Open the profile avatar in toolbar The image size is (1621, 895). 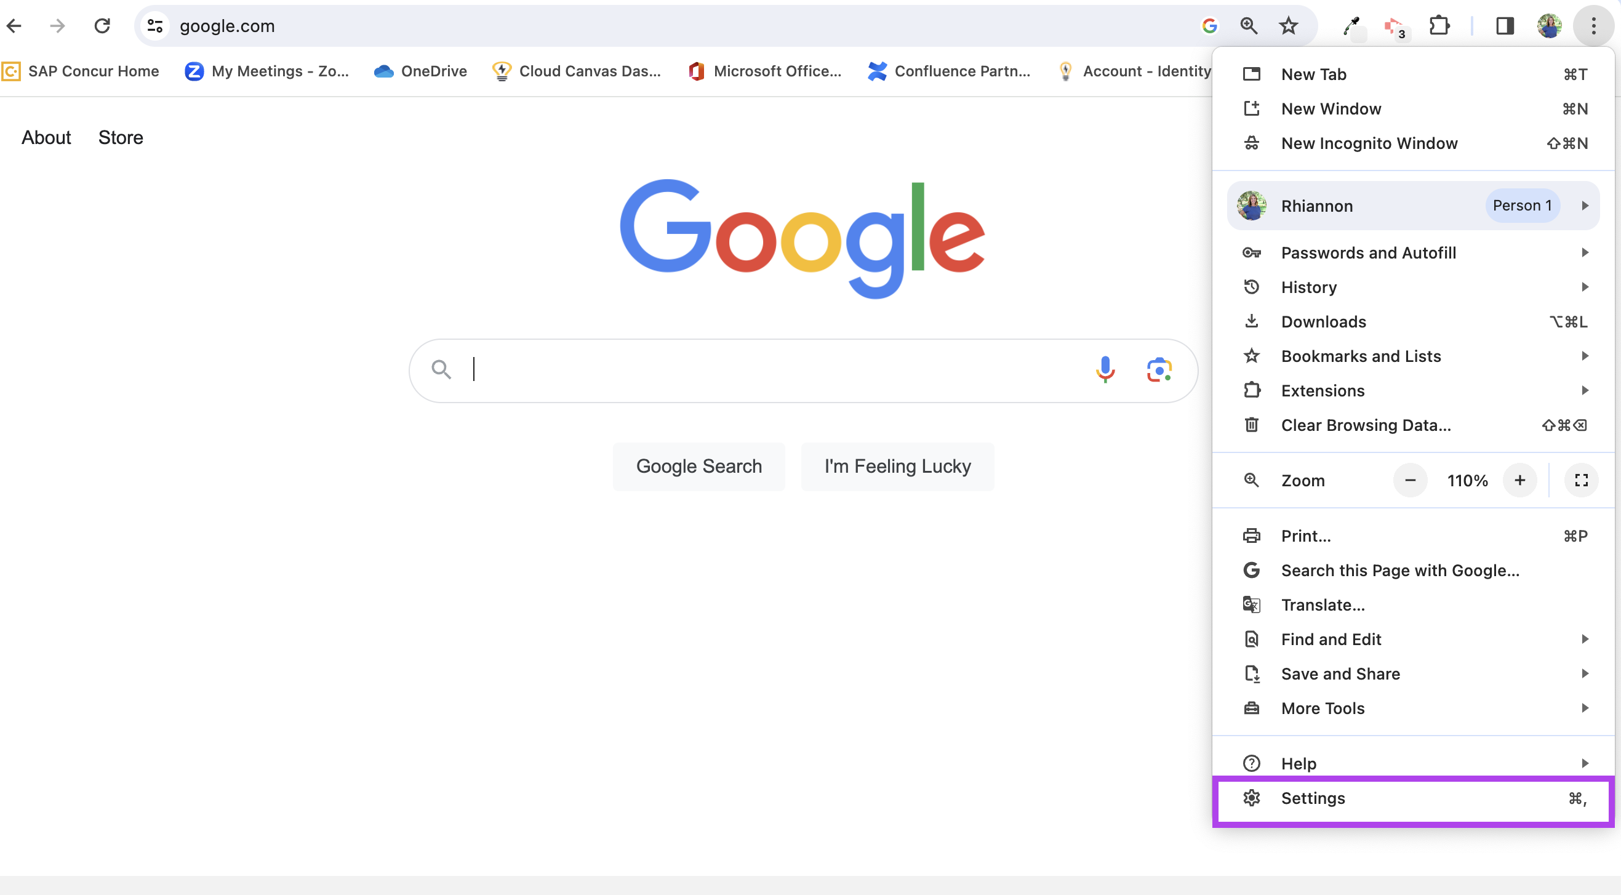tap(1549, 26)
